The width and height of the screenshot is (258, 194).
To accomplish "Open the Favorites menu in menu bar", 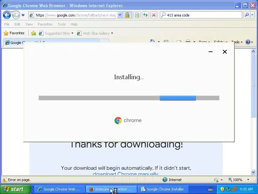I will 45,24.
